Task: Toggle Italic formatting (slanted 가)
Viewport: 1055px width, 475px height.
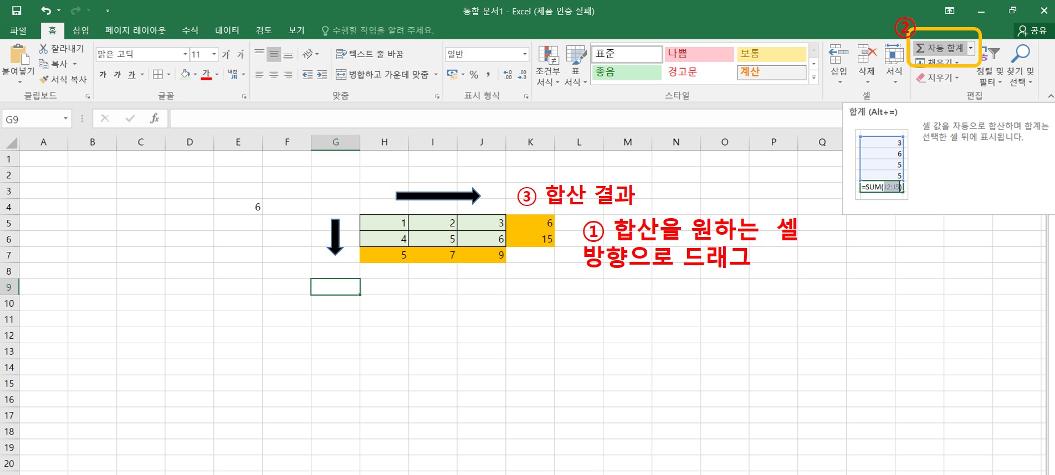Action: click(x=117, y=74)
